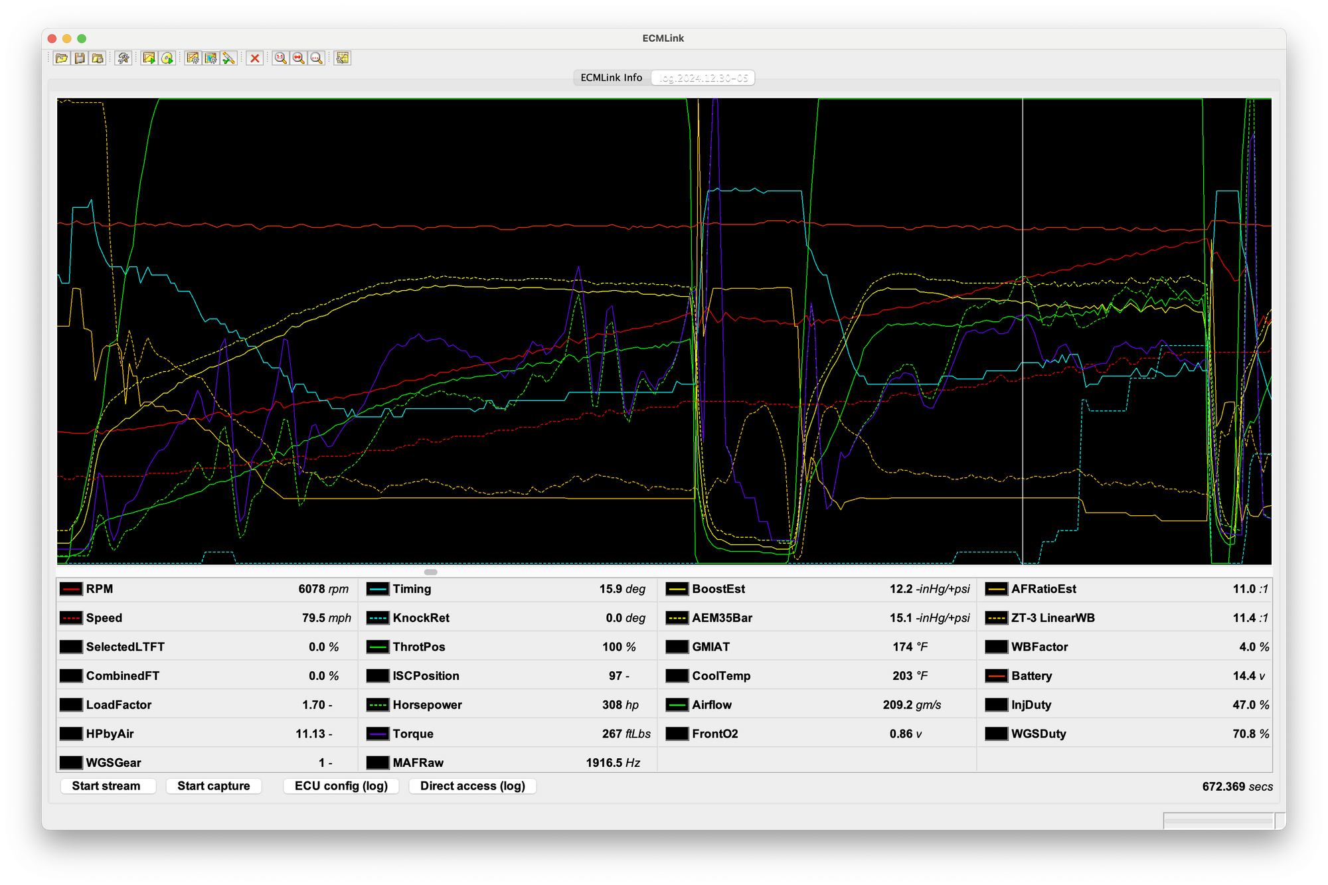Click the folder-with-disk toolbar icon
1328x885 pixels.
coord(98,58)
